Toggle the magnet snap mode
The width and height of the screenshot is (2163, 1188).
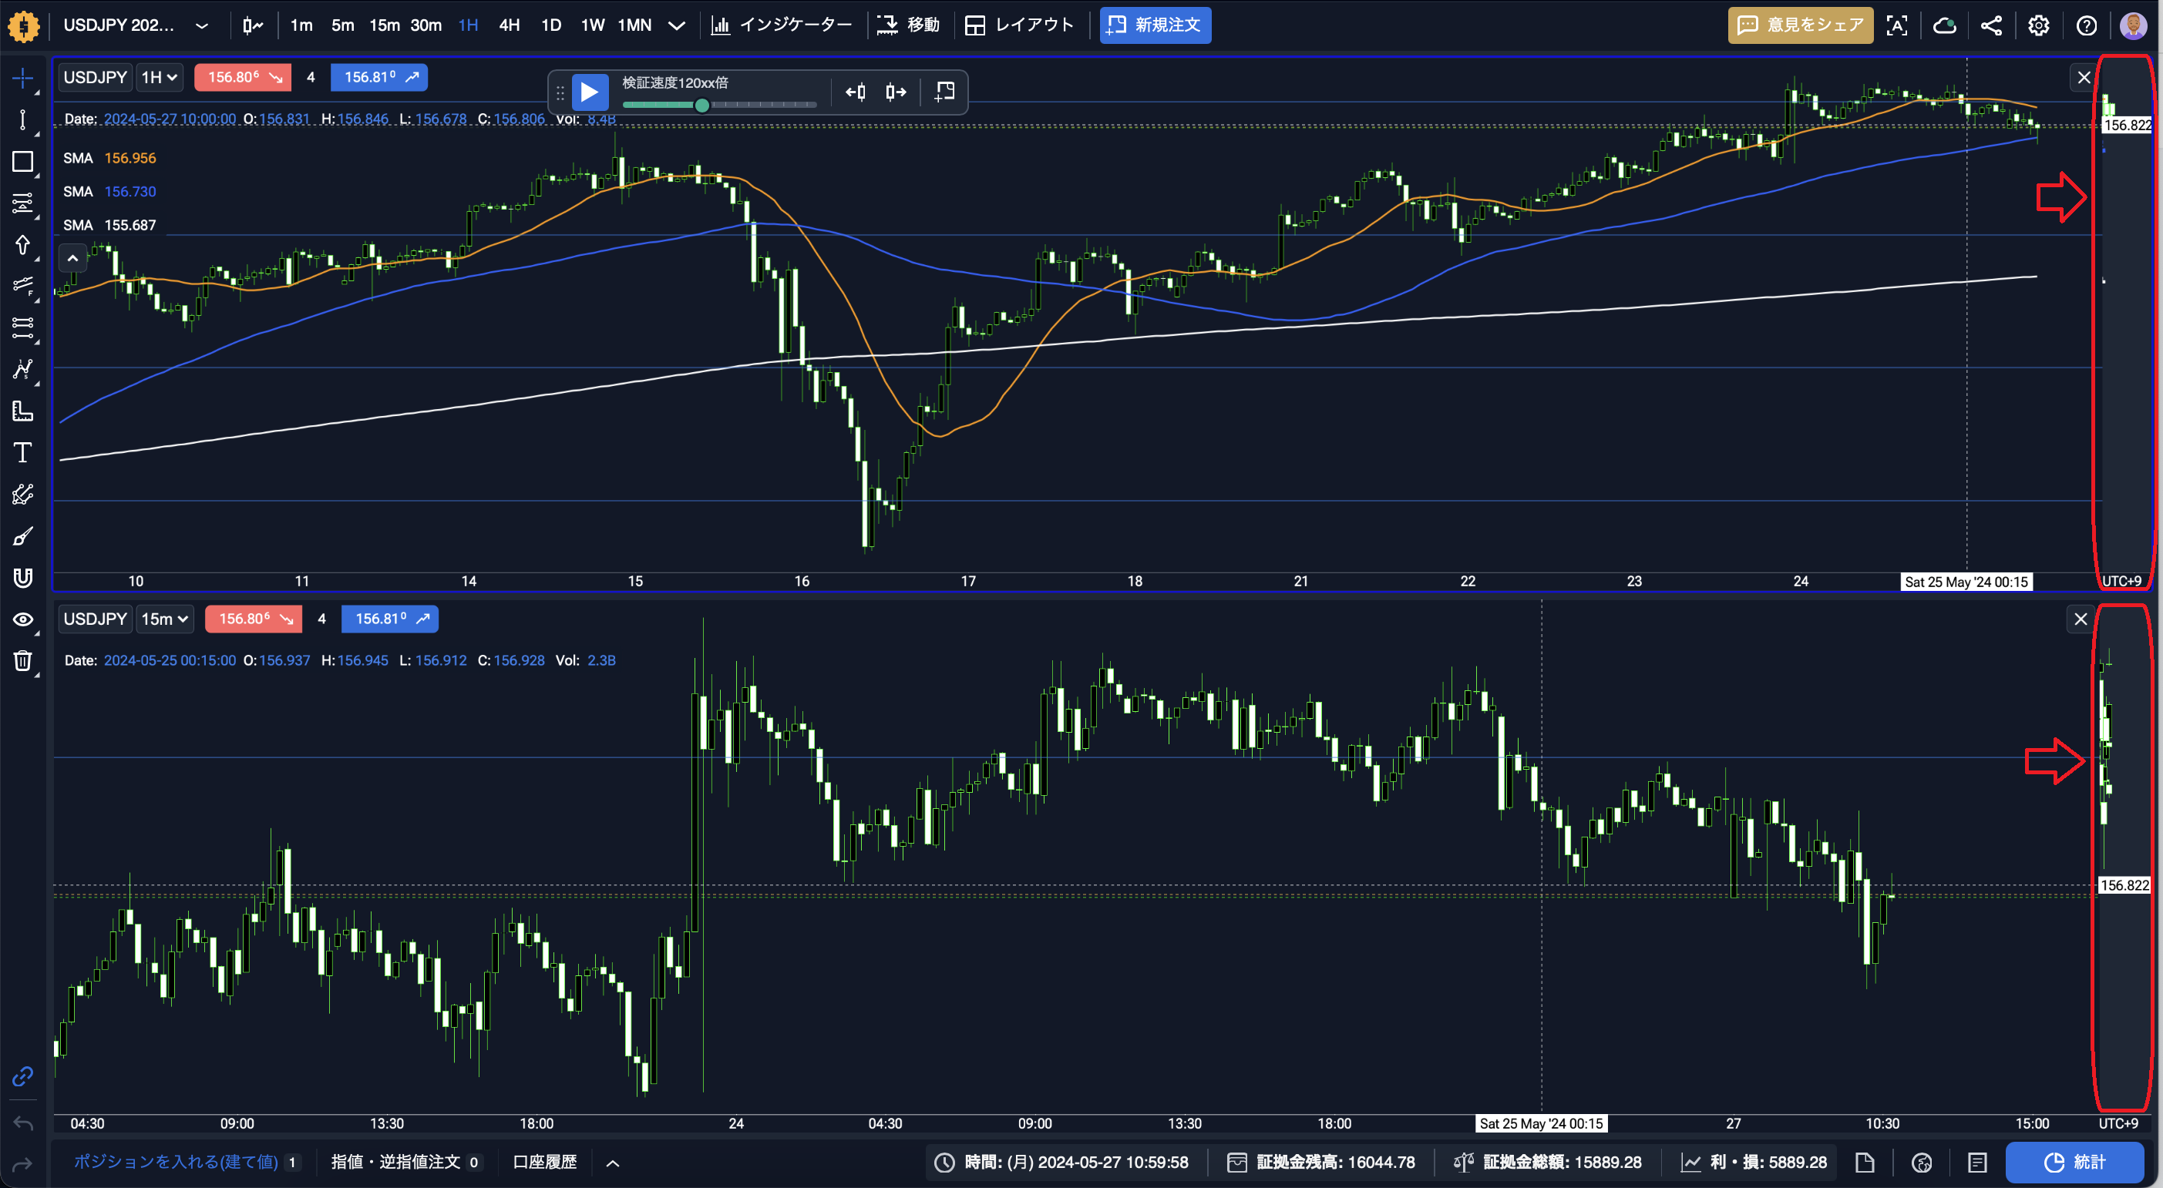coord(22,578)
